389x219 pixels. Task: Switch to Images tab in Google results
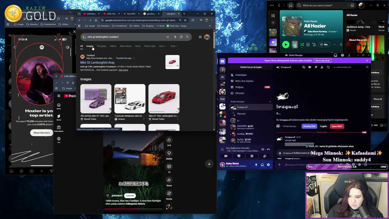pyautogui.click(x=90, y=46)
